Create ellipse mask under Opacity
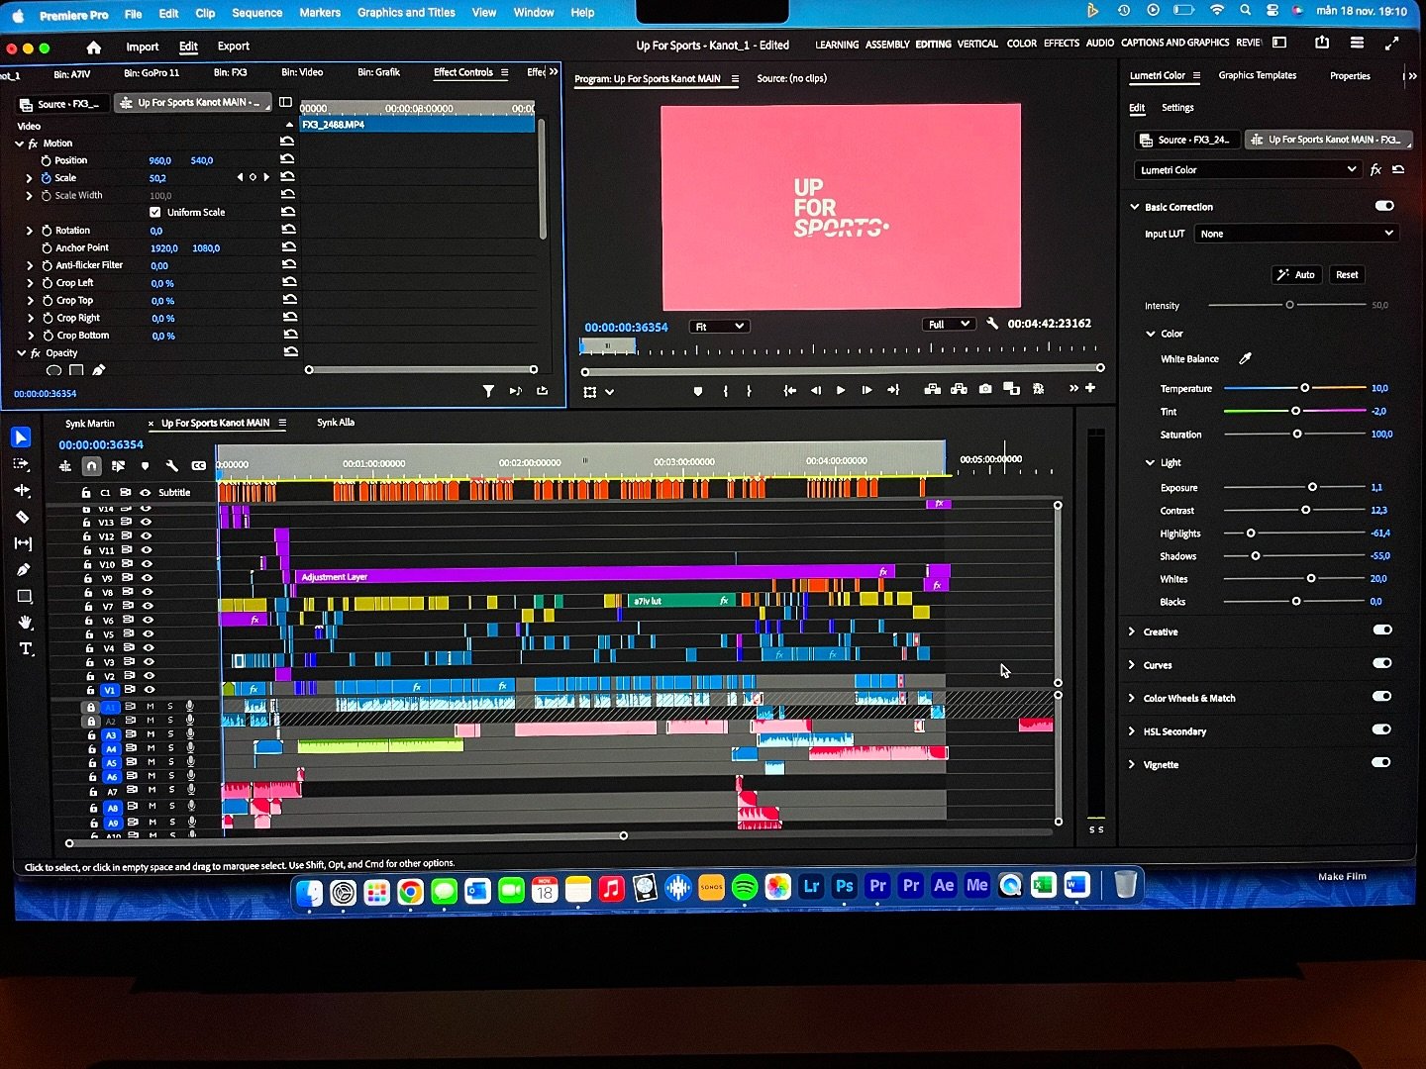This screenshot has height=1069, width=1426. (x=53, y=371)
